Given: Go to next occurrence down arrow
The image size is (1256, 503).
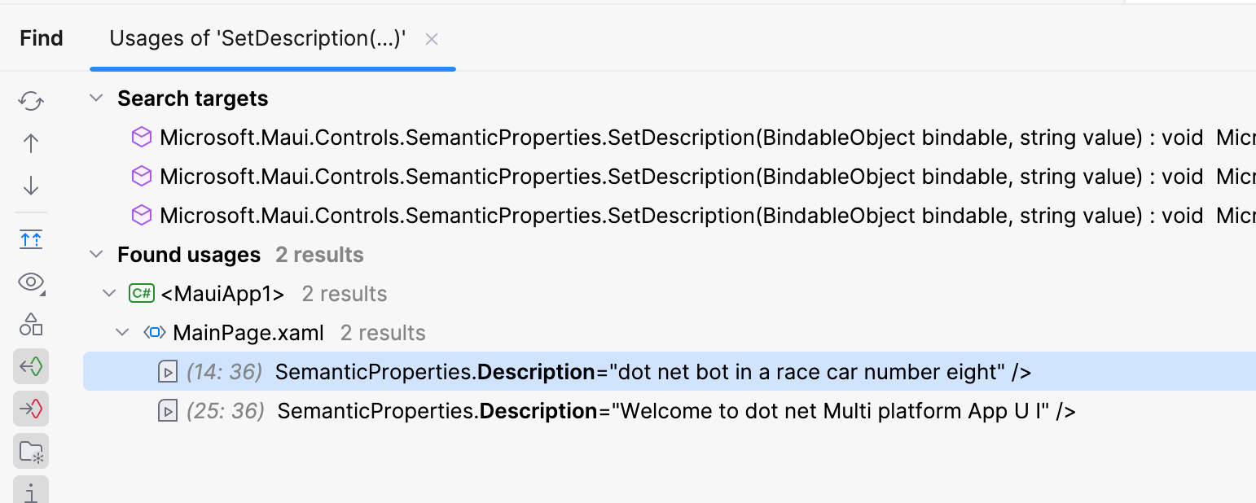Looking at the screenshot, I should [x=31, y=186].
